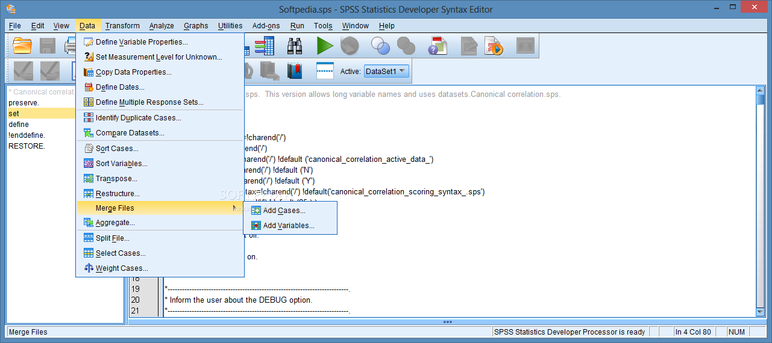Choose Define Dates
The height and width of the screenshot is (343, 772).
160,87
